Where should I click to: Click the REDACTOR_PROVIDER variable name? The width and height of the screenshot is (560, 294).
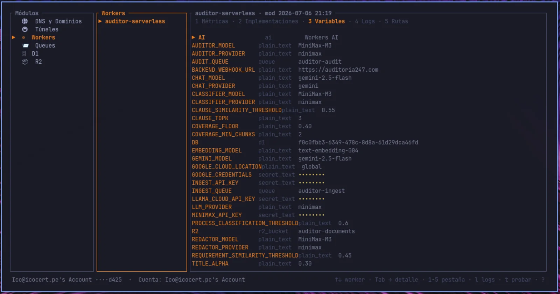click(x=220, y=247)
